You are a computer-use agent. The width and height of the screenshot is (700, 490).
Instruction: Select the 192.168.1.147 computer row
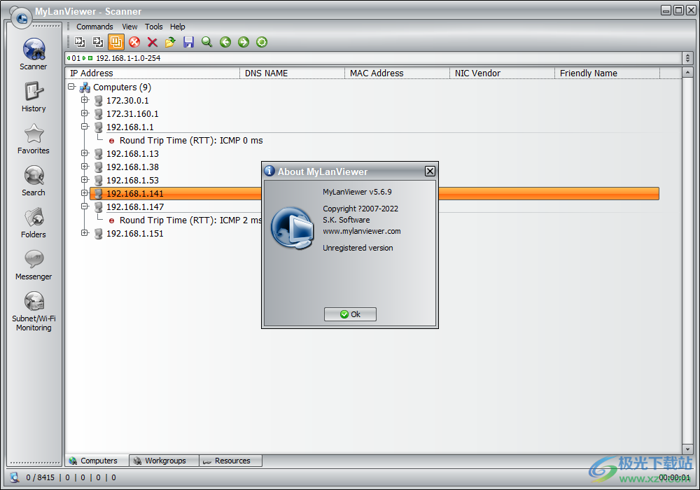pos(135,207)
